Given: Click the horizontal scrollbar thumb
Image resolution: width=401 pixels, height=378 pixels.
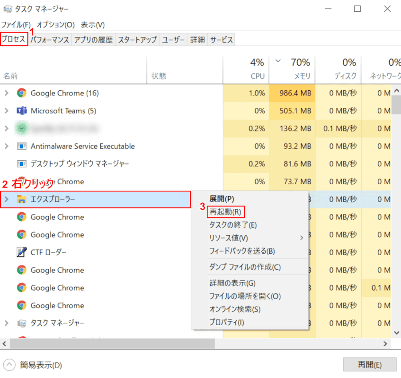Looking at the screenshot, I should tap(112, 344).
